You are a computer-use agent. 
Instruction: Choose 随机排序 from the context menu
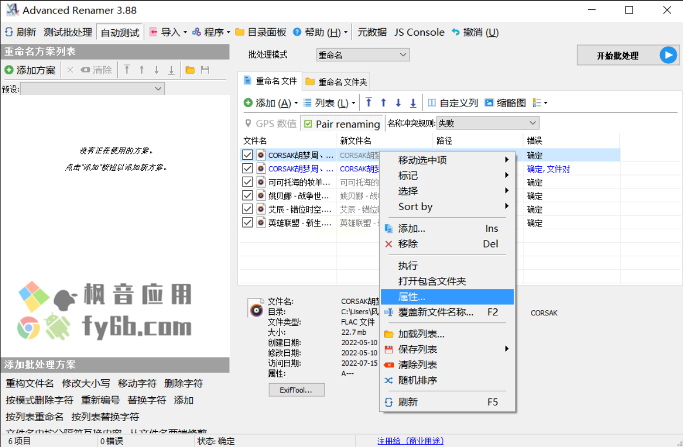click(x=418, y=380)
